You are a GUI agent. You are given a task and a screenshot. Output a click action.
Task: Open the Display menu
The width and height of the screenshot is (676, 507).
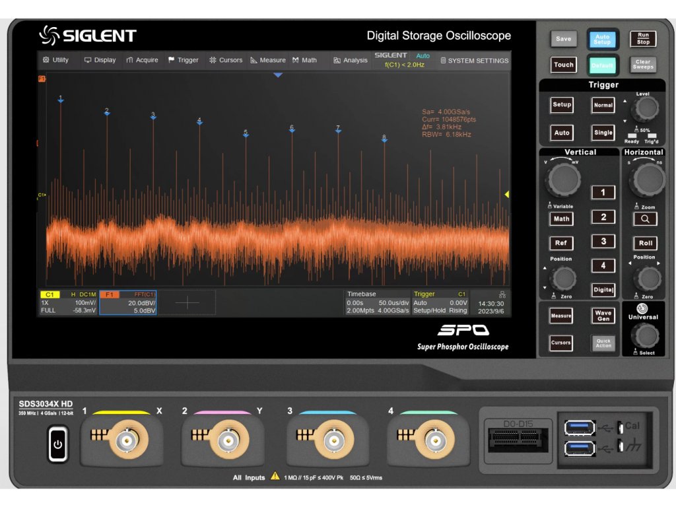[100, 60]
